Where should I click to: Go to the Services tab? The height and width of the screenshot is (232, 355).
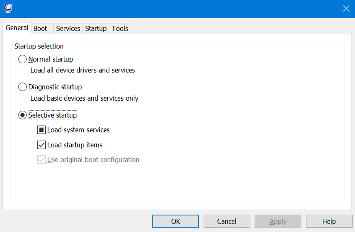(68, 29)
